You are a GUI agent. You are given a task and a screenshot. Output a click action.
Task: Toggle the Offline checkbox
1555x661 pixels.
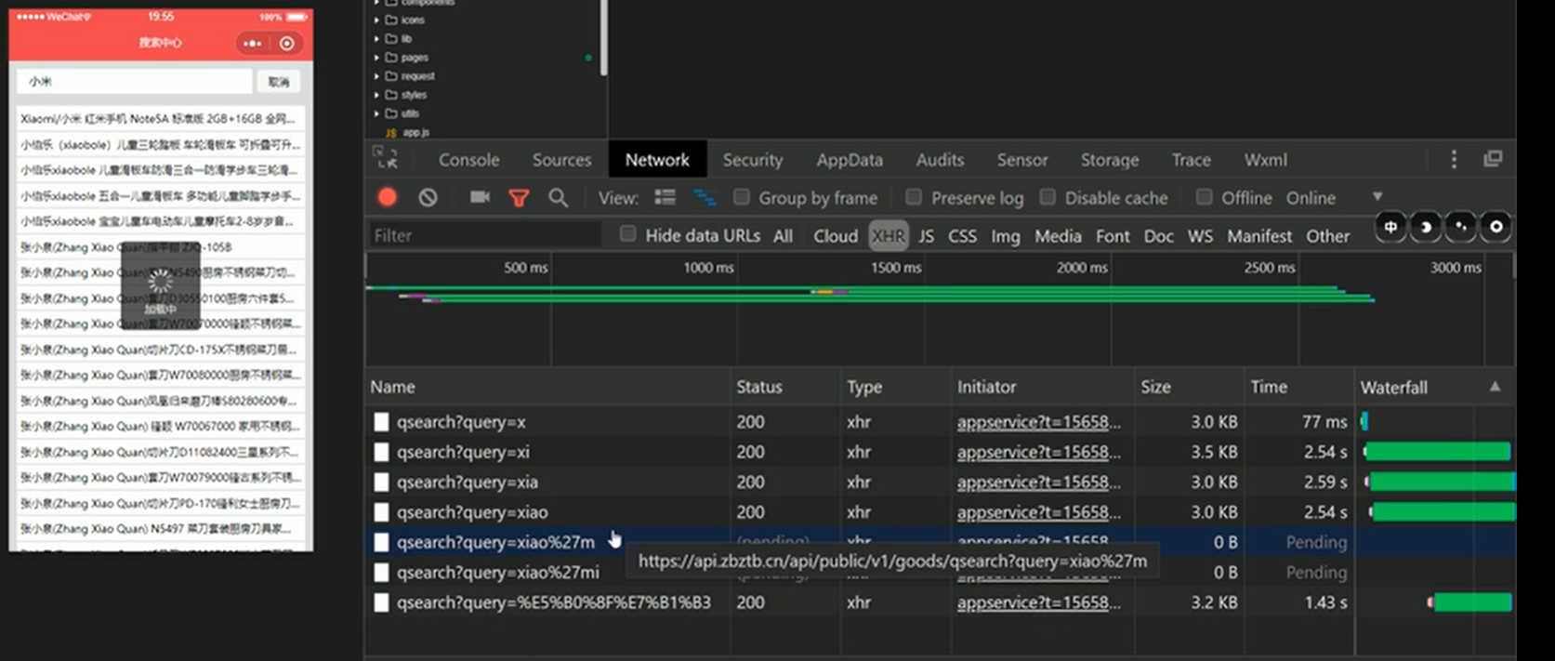coord(1204,197)
